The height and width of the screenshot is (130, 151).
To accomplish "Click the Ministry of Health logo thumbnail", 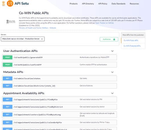I will click(x=11, y=21).
